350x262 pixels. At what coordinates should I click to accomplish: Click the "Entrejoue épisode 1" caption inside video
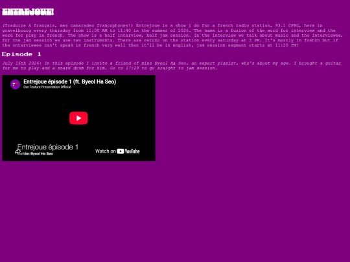coord(48,147)
